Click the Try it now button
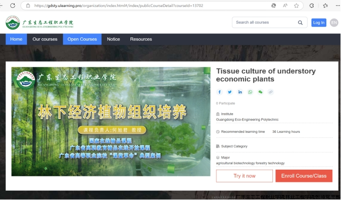341x200 pixels. tap(244, 176)
